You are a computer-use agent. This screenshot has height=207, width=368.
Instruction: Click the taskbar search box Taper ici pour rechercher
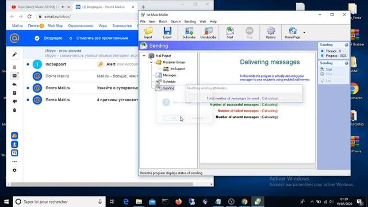pyautogui.click(x=59, y=202)
